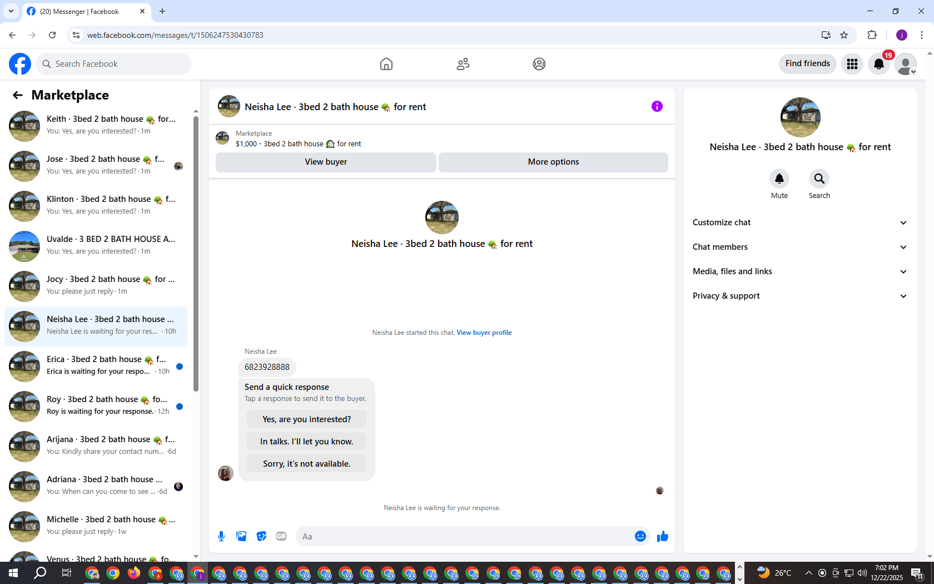This screenshot has width=934, height=584.
Task: Open the $1,000 Marketplace listing thumbnail
Action: click(x=222, y=138)
